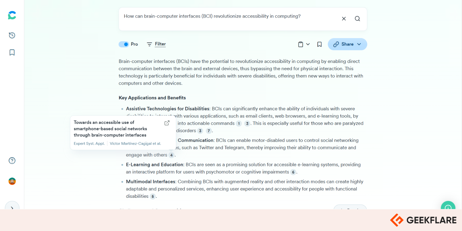View saved bookmarks in the sidebar

(12, 52)
